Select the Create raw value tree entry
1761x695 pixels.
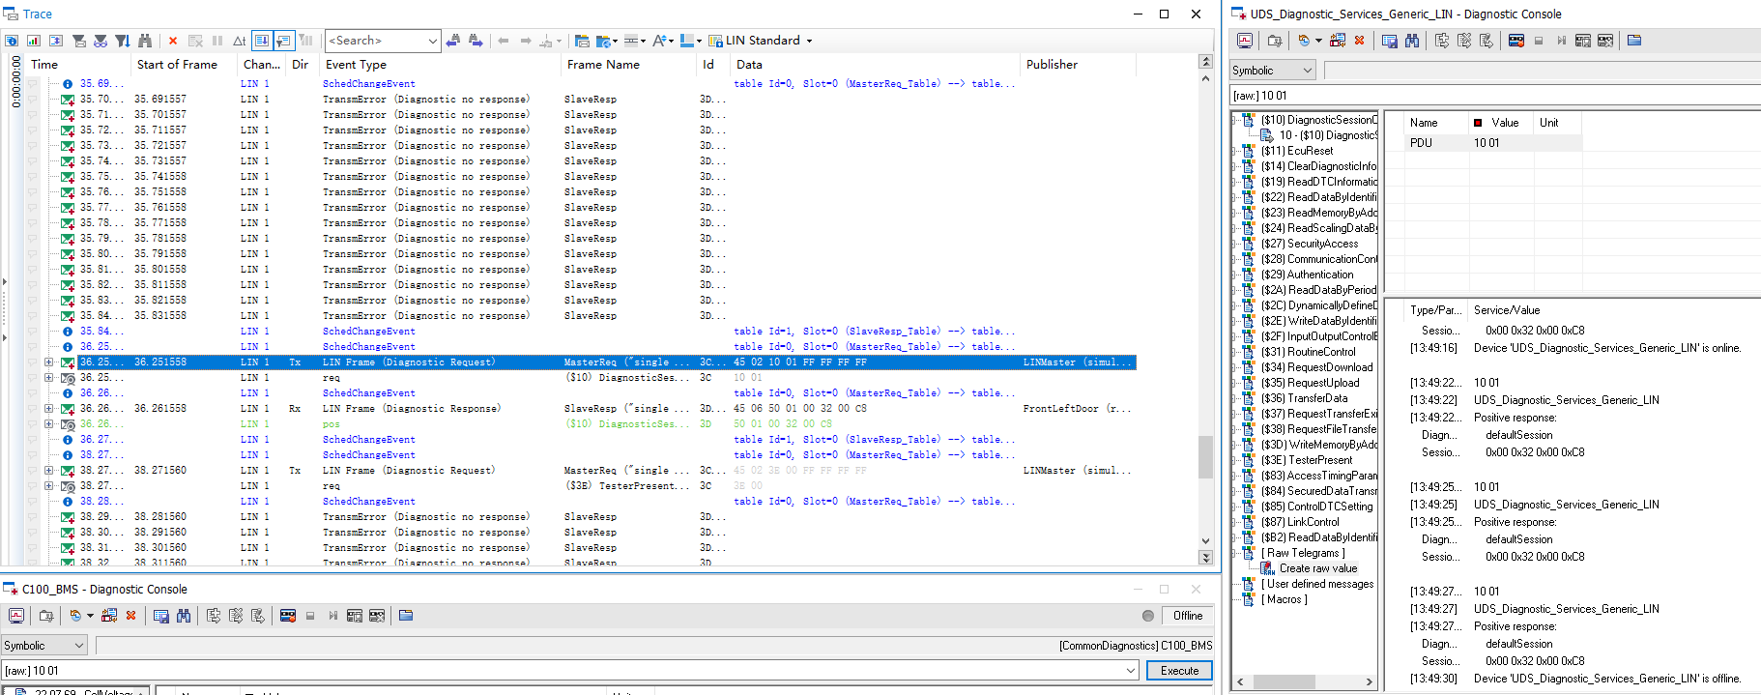[1318, 568]
